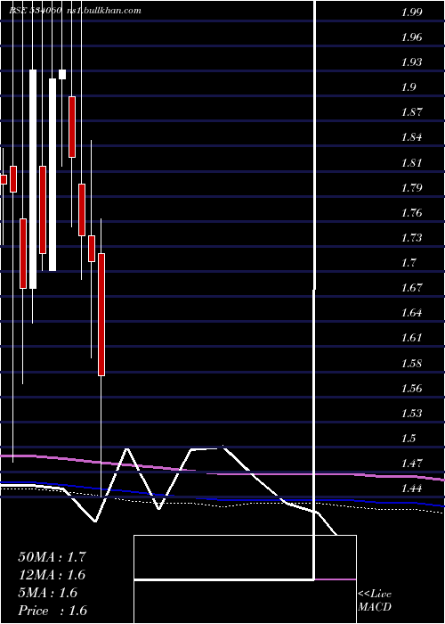Select the 1.53 price axis label
Screen dimensions: 445x624
411,413
